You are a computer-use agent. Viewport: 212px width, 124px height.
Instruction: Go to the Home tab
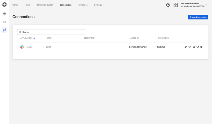pos(15,5)
